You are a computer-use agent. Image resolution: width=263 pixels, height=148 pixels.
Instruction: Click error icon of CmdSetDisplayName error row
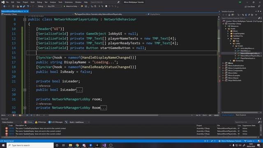tap(7, 128)
